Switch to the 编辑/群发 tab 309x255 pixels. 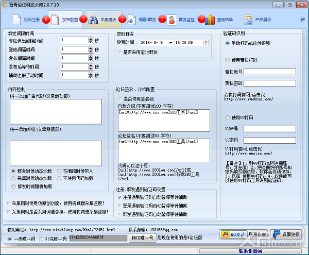(147, 20)
